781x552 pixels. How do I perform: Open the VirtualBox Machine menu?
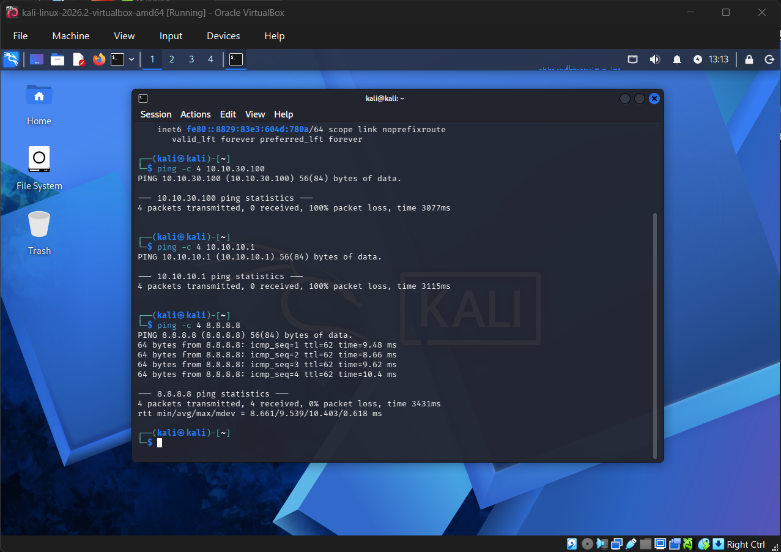71,36
